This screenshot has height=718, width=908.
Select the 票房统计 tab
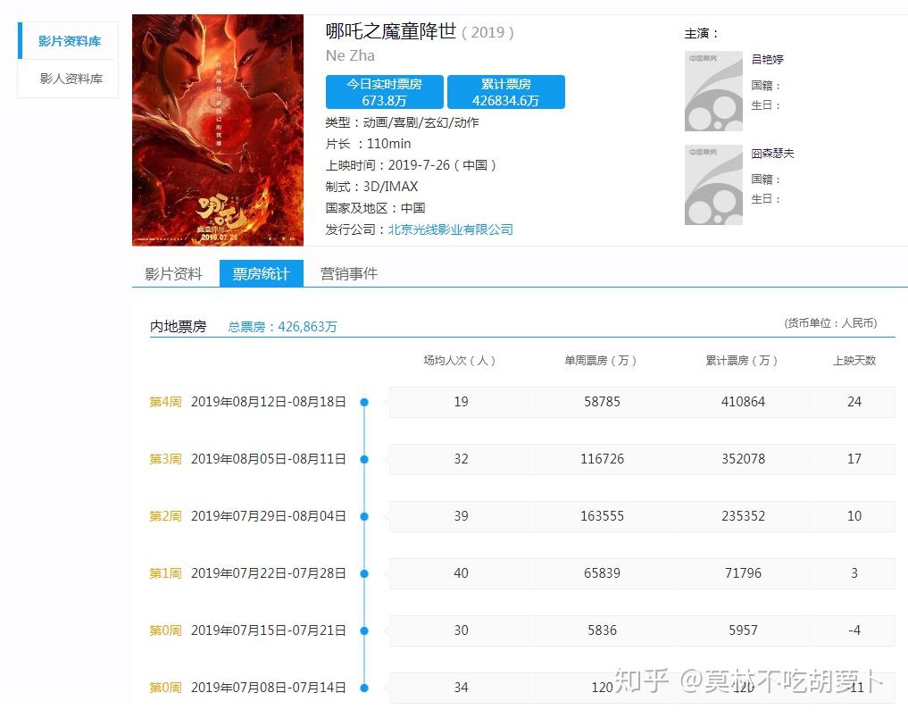pos(261,274)
